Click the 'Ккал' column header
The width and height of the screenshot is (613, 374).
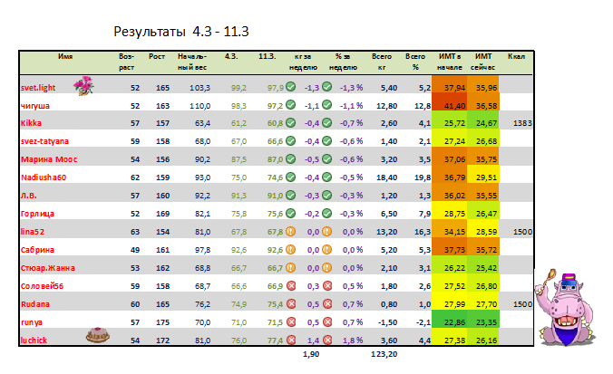click(x=516, y=56)
